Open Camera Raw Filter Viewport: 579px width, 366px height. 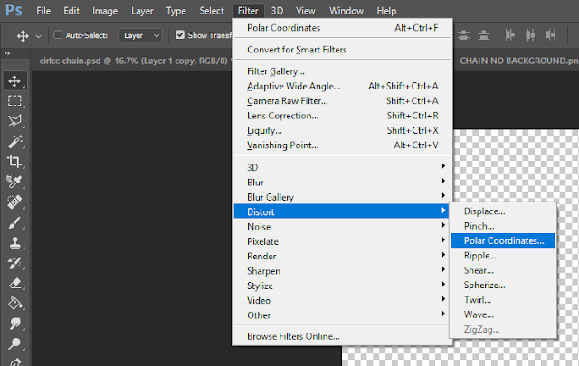[342, 100]
